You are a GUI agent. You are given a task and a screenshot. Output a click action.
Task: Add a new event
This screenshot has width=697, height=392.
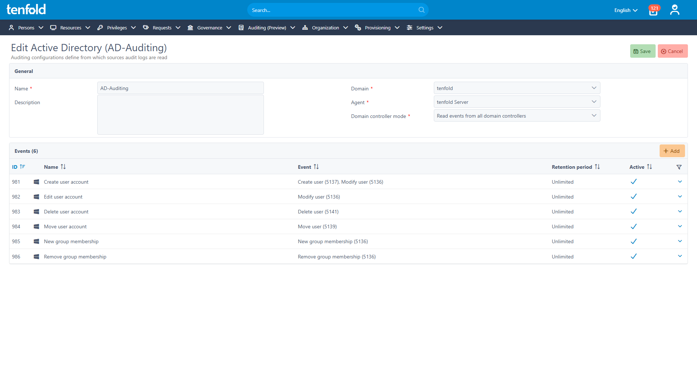click(672, 151)
